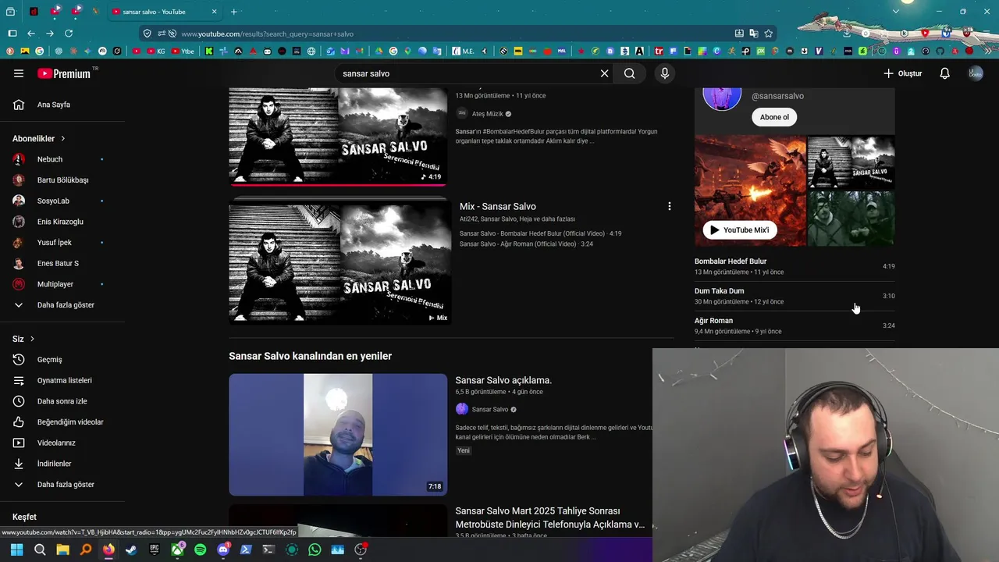Open the Epic Games launcher from the taskbar
This screenshot has width=999, height=562.
click(155, 550)
